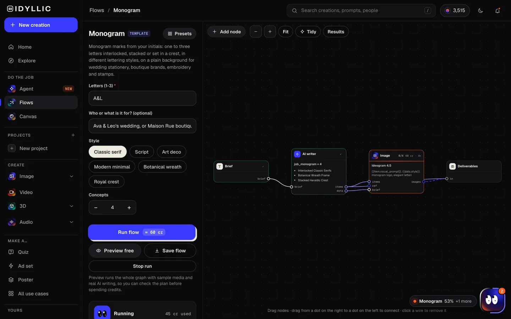Click Run flow button
Viewport: 511px width, 319px height.
(x=142, y=232)
